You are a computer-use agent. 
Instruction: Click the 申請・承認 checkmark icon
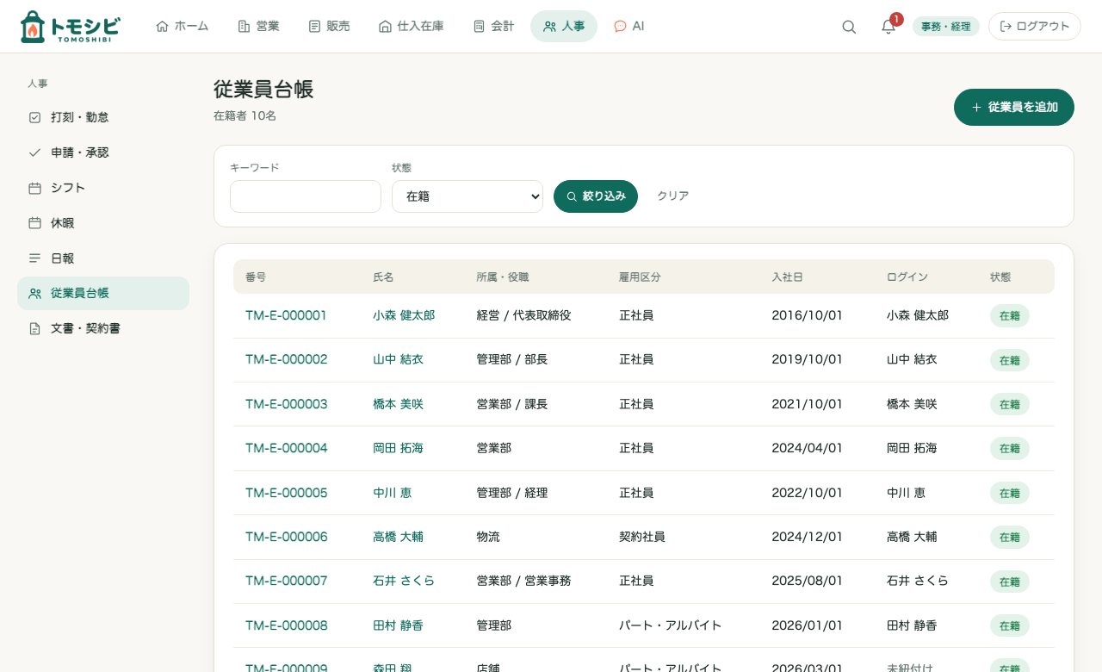pos(34,152)
